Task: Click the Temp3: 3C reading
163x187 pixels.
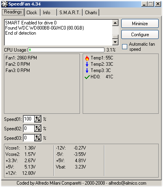Action: [101, 70]
